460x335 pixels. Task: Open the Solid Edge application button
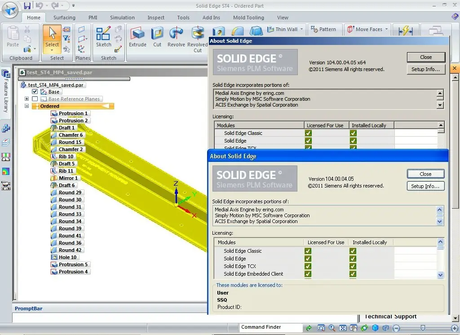click(10, 10)
